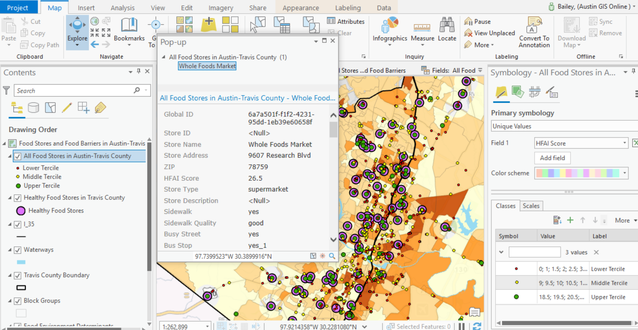This screenshot has height=330, width=638.
Task: Open Vary symbology by attribute tab
Action: [x=518, y=93]
